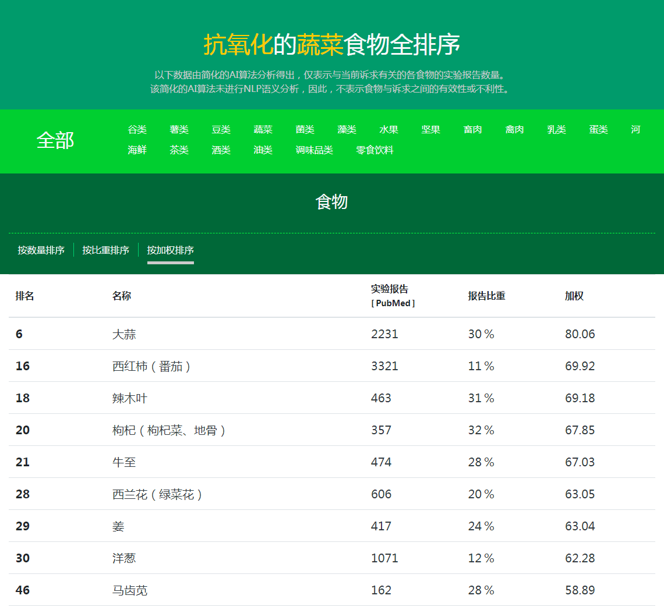The height and width of the screenshot is (606, 664).
Task: Switch to 按比重排序 sorting tab
Action: click(105, 250)
